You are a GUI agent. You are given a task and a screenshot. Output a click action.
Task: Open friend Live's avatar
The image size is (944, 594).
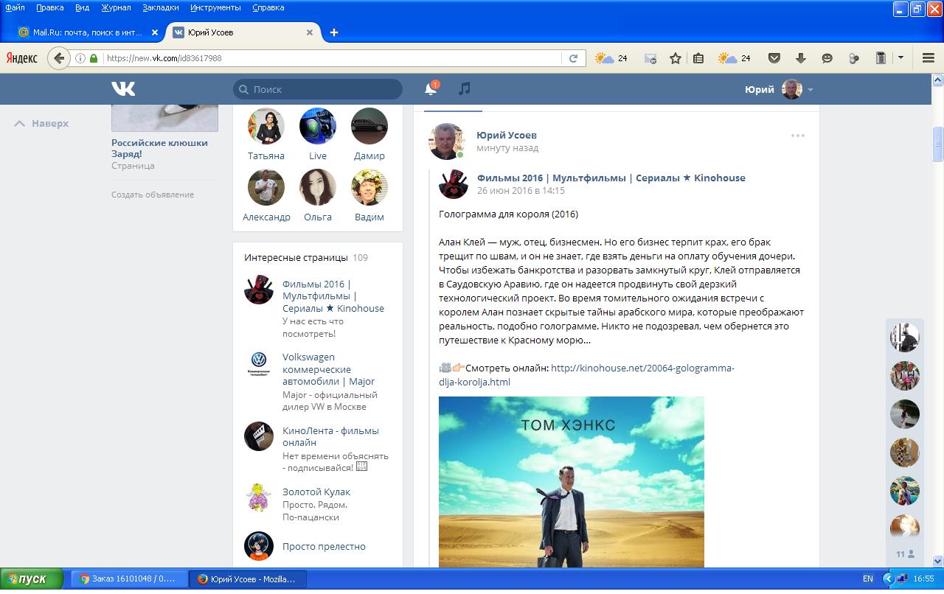(318, 126)
